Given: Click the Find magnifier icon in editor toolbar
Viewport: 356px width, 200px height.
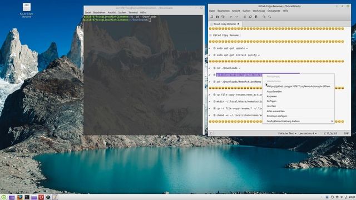Looking at the screenshot, I should point(264,17).
